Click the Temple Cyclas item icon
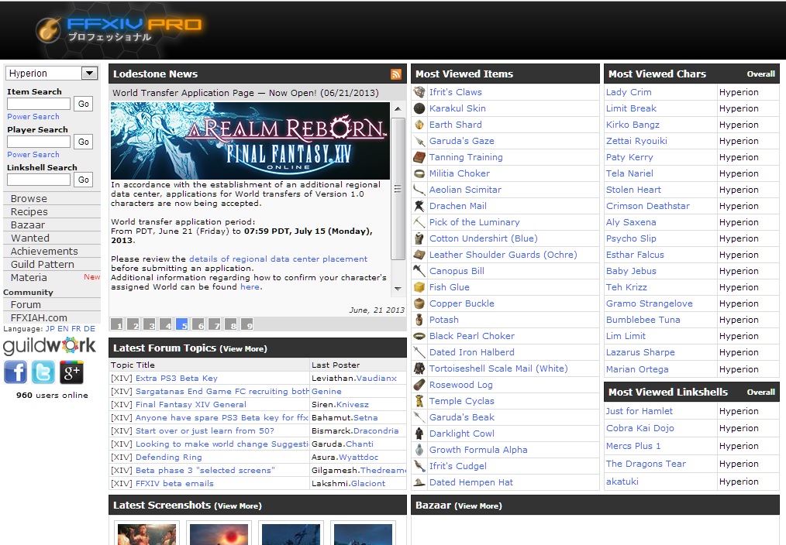The width and height of the screenshot is (786, 545). click(419, 401)
